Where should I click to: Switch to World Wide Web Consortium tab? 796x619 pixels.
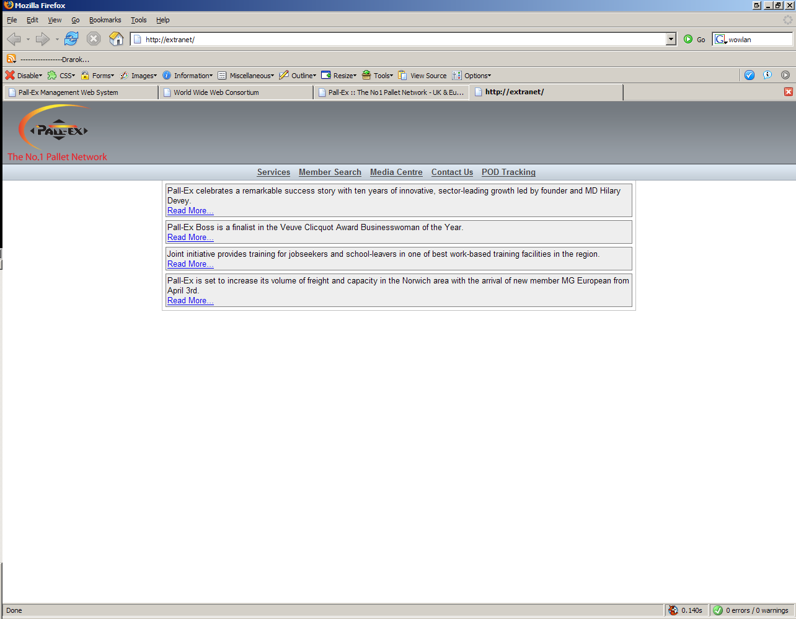click(236, 92)
